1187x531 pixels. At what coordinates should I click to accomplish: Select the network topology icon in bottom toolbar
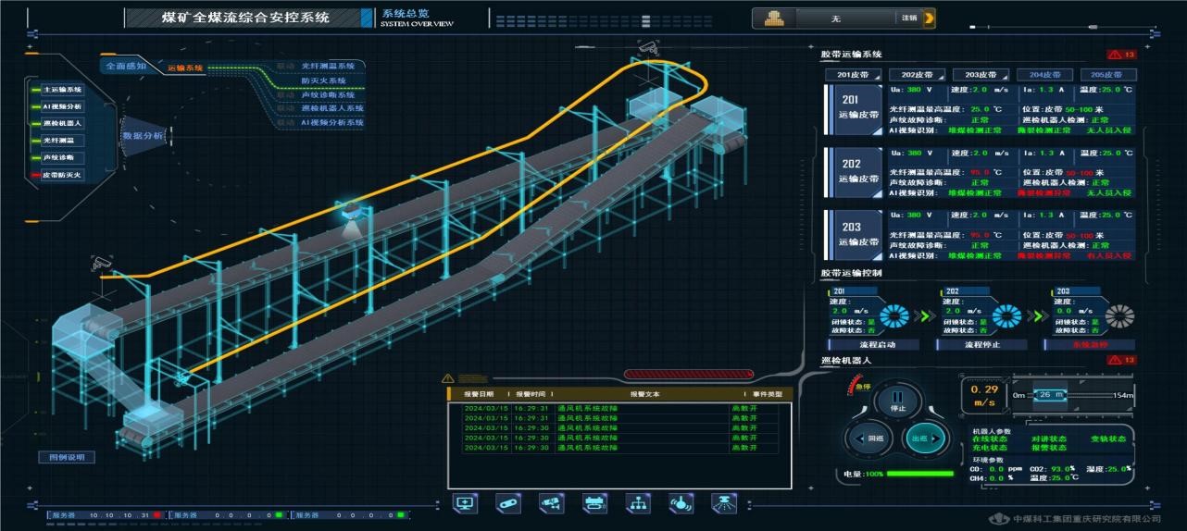[638, 502]
